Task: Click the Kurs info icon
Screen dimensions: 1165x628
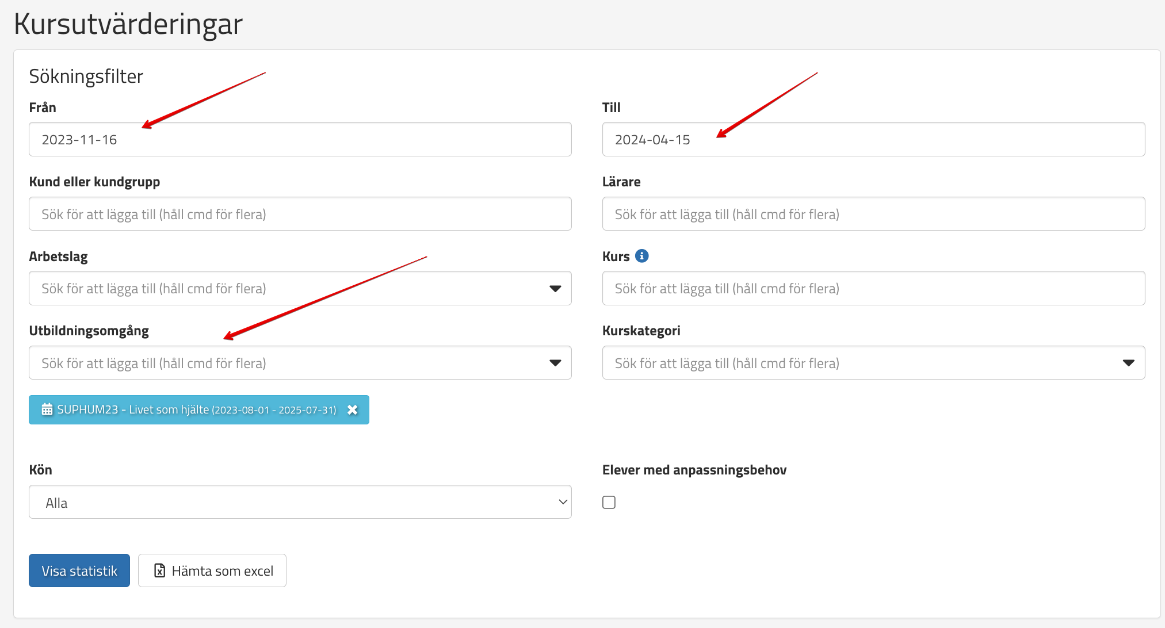Action: pos(641,256)
